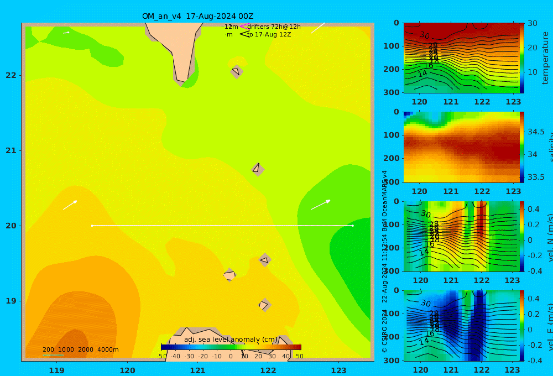Click the 34.5 tick on the salinity color bar

[536, 132]
